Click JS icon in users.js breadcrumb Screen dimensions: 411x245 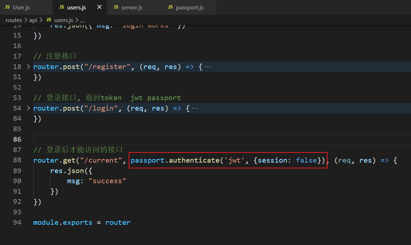click(49, 20)
